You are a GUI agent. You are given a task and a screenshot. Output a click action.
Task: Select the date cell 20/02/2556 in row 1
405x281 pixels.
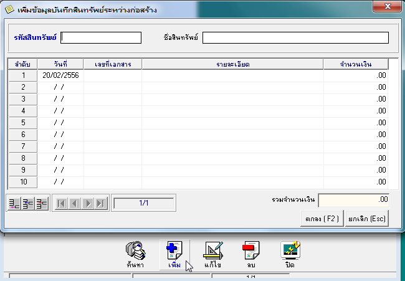[60, 75]
